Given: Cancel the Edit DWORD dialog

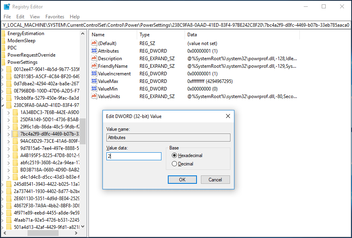Looking at the screenshot, I should point(215,180).
